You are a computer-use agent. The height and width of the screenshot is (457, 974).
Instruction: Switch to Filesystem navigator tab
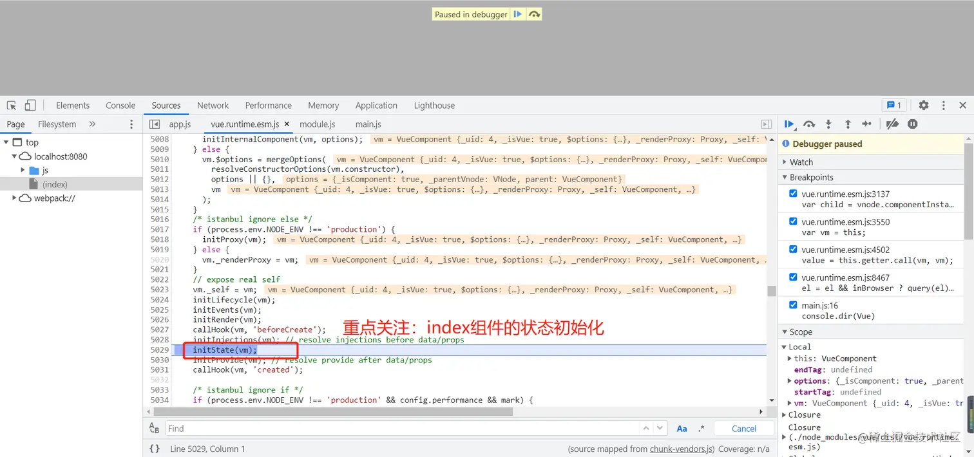pyautogui.click(x=57, y=124)
